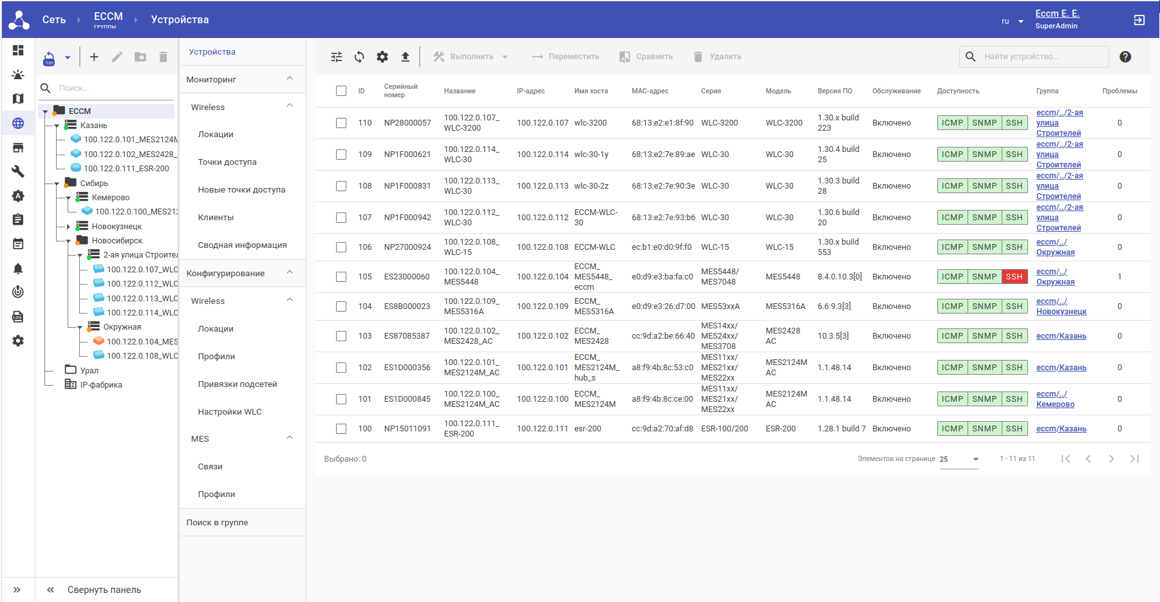Image resolution: width=1160 pixels, height=602 pixels.
Task: Log out using the exit icon
Action: (1139, 20)
